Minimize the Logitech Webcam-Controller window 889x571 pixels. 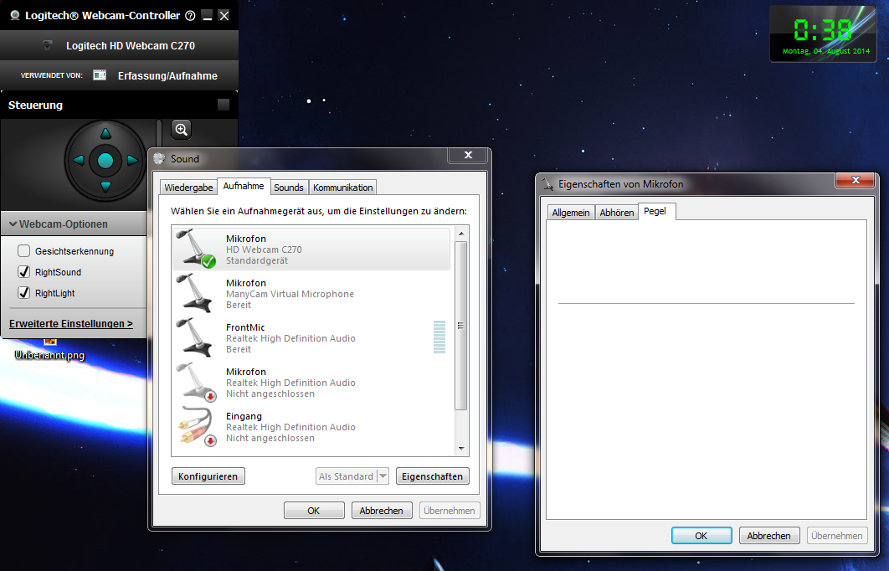pos(208,16)
